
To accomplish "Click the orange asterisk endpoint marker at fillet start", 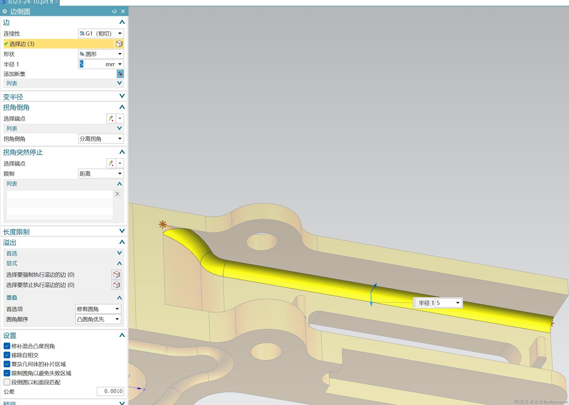I will tap(162, 224).
